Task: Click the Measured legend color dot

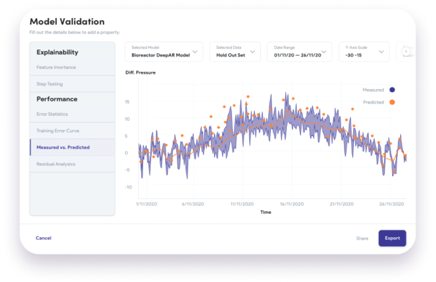Action: point(392,90)
